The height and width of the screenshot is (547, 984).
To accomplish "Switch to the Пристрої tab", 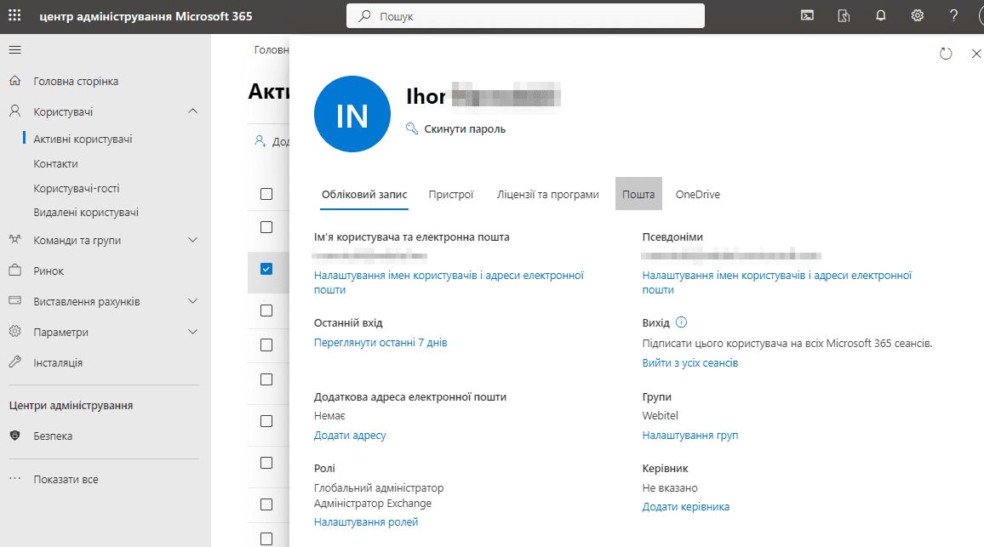I will pos(451,195).
